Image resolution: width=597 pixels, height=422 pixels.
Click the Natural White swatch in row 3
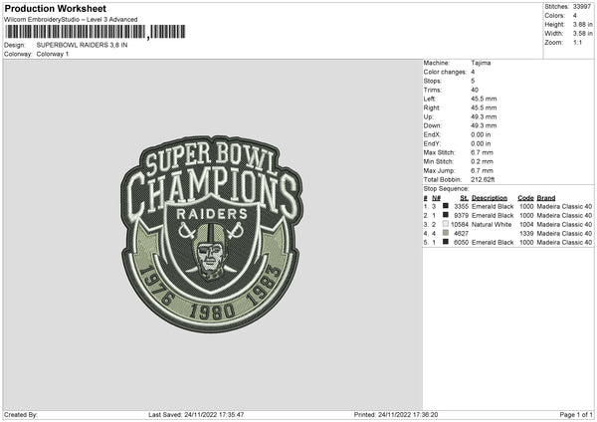(446, 224)
